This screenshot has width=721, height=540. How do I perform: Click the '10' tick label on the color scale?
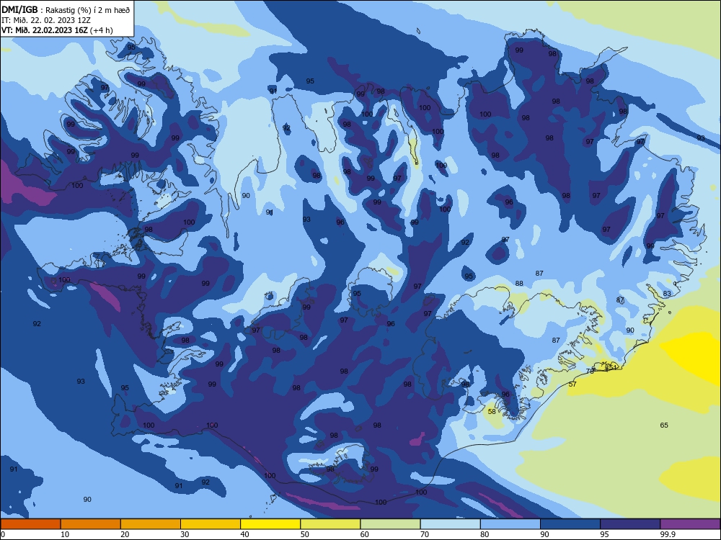(65, 534)
